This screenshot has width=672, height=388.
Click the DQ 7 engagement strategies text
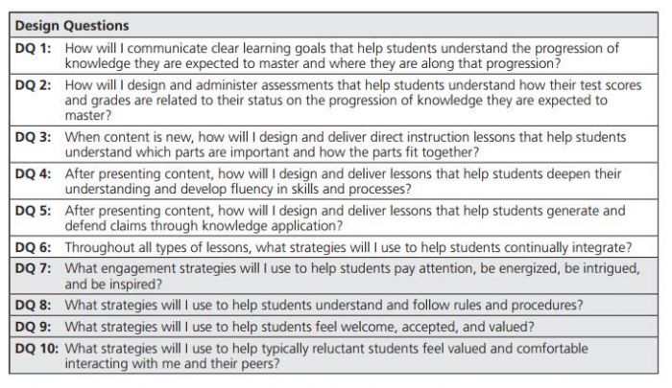352,276
